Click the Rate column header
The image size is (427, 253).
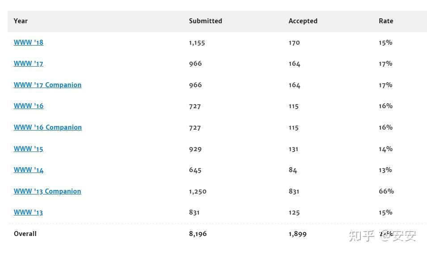click(386, 21)
